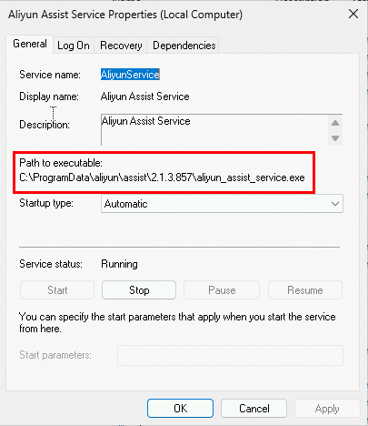Click the highlighted AliyunService service name
Viewport: 368px width, 426px height.
pyautogui.click(x=130, y=75)
